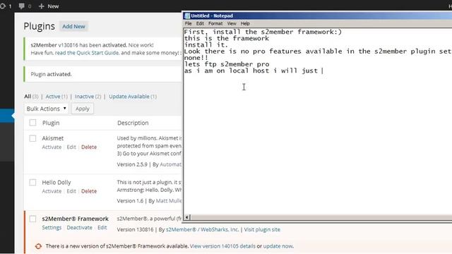
Task: Open the s2Member / WebSharks, Inc. author link
Action: (203, 229)
